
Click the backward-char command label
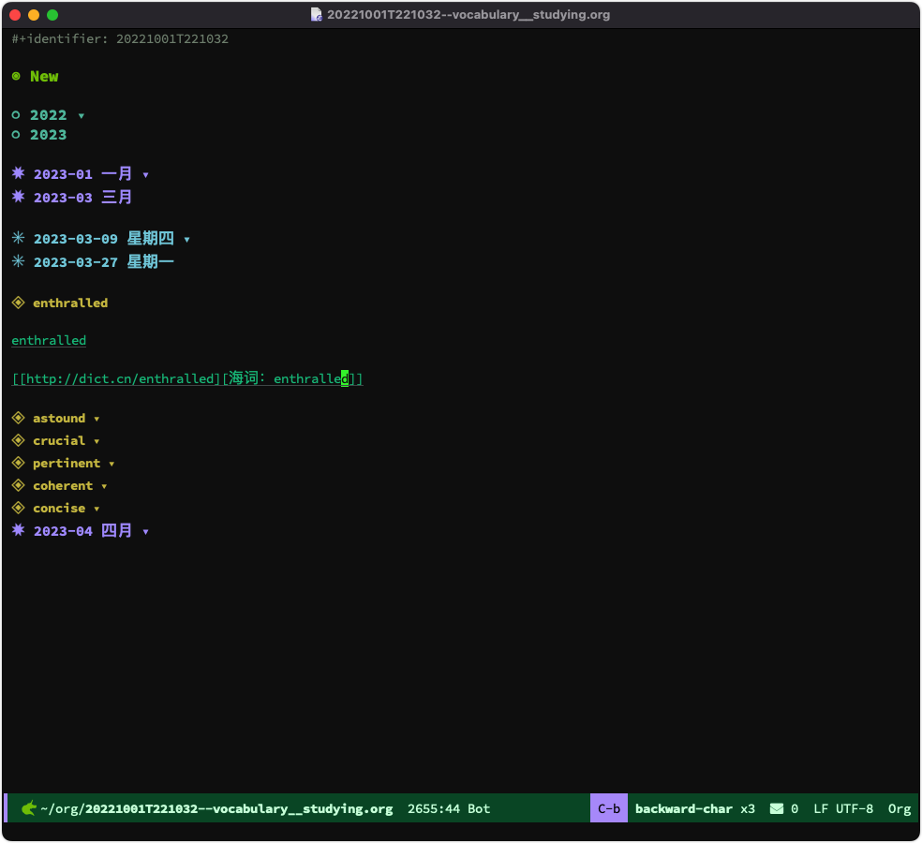(x=684, y=809)
